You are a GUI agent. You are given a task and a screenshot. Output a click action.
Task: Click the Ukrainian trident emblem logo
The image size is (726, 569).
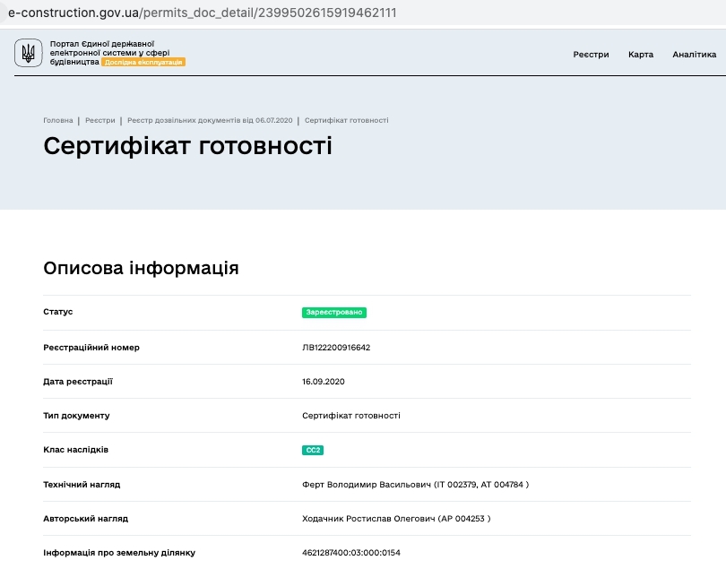(x=29, y=53)
